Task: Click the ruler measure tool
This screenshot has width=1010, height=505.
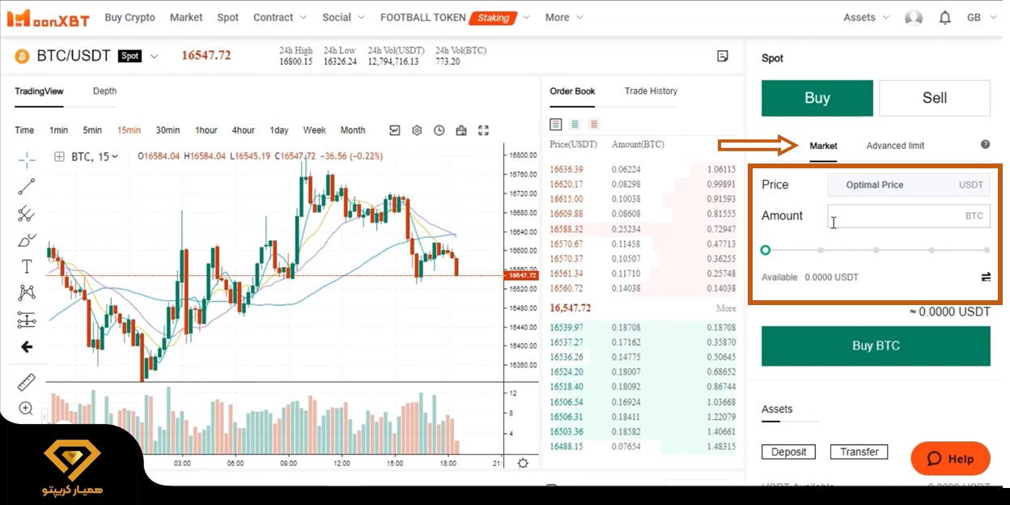Action: pyautogui.click(x=27, y=382)
